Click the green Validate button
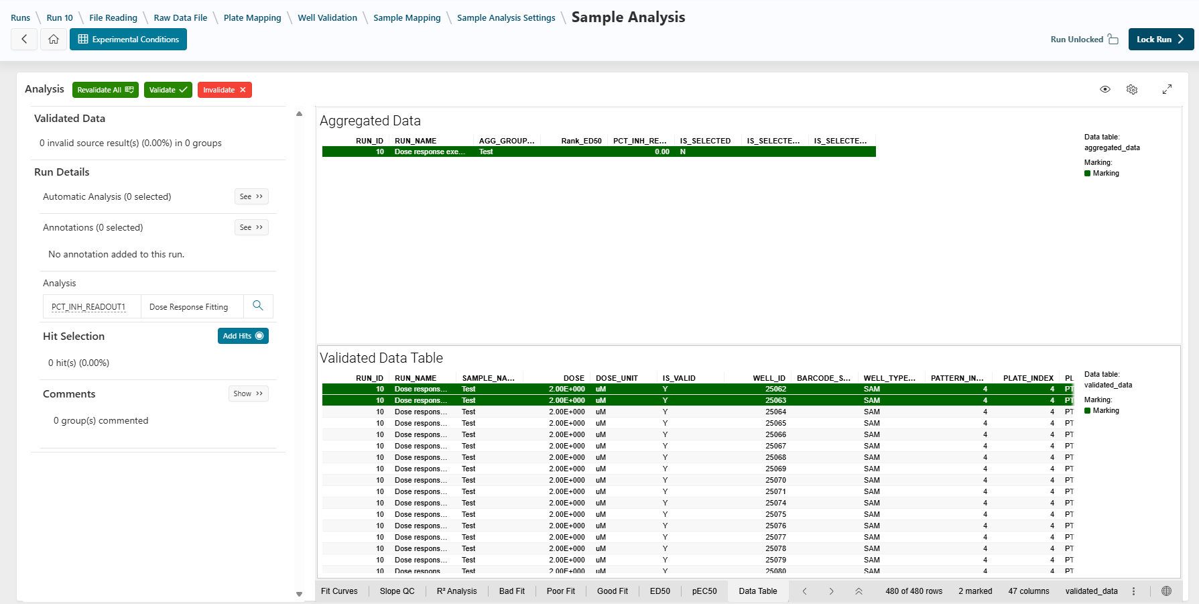 coord(168,90)
